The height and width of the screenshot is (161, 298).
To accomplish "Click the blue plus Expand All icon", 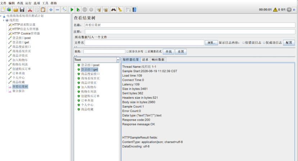I will click(x=51, y=9).
